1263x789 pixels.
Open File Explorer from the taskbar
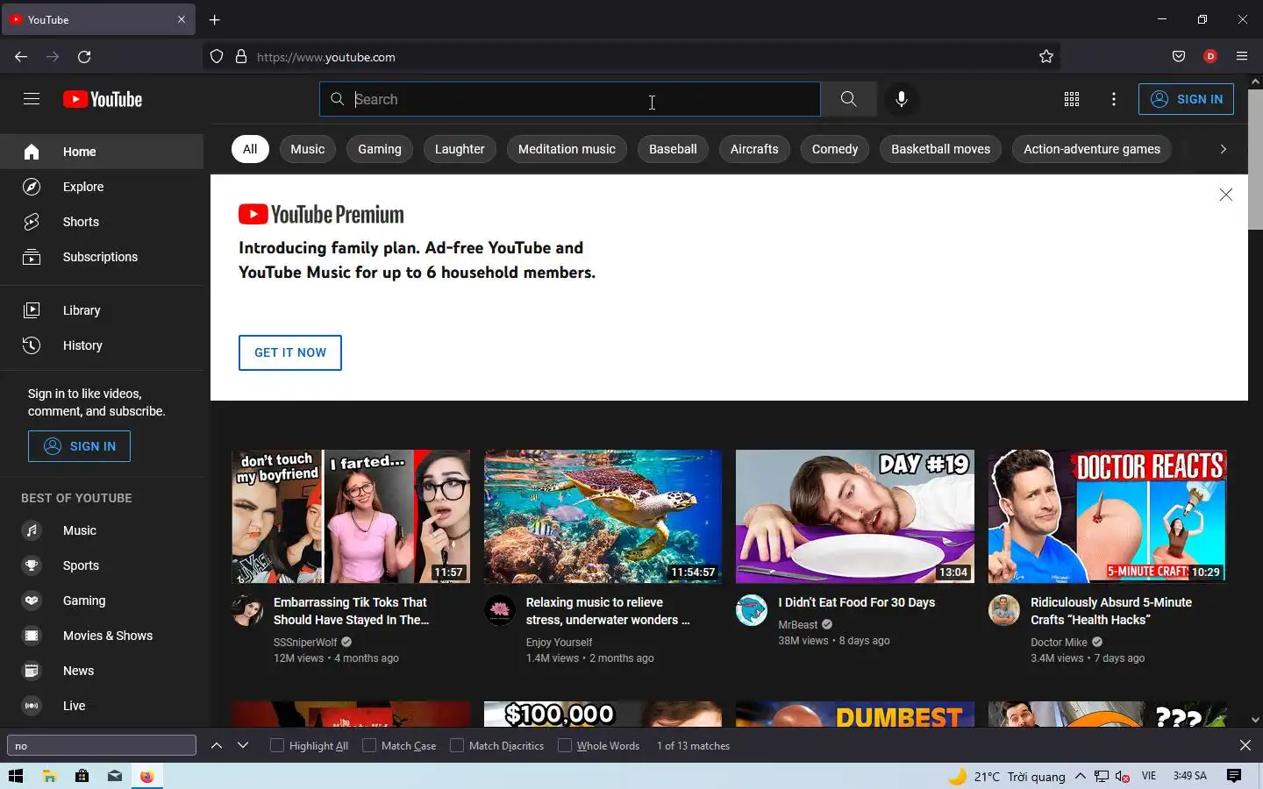[x=49, y=776]
